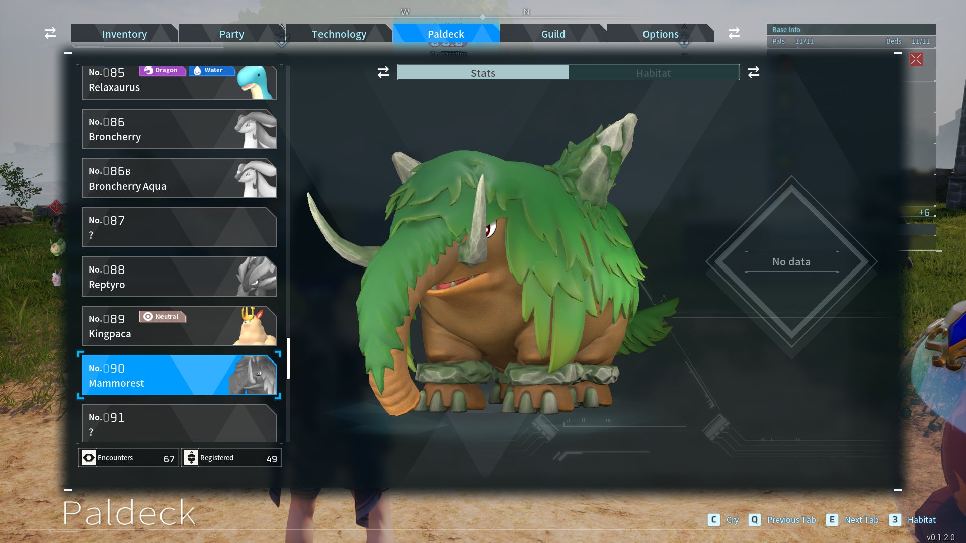Screen dimensions: 966x543
Task: Select Mammorest entry No.090
Action: click(179, 375)
